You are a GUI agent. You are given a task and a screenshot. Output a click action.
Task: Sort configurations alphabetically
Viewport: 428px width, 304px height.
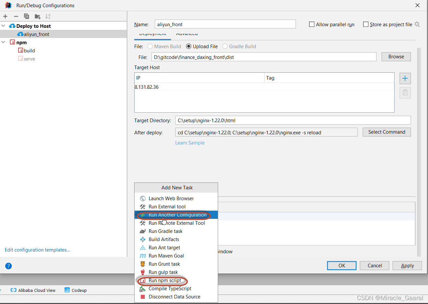(x=48, y=16)
